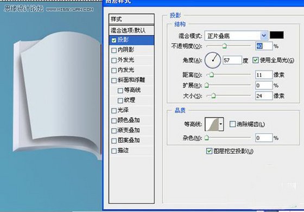Open the black shadow color swatch
304x212 pixels.
click(x=277, y=35)
